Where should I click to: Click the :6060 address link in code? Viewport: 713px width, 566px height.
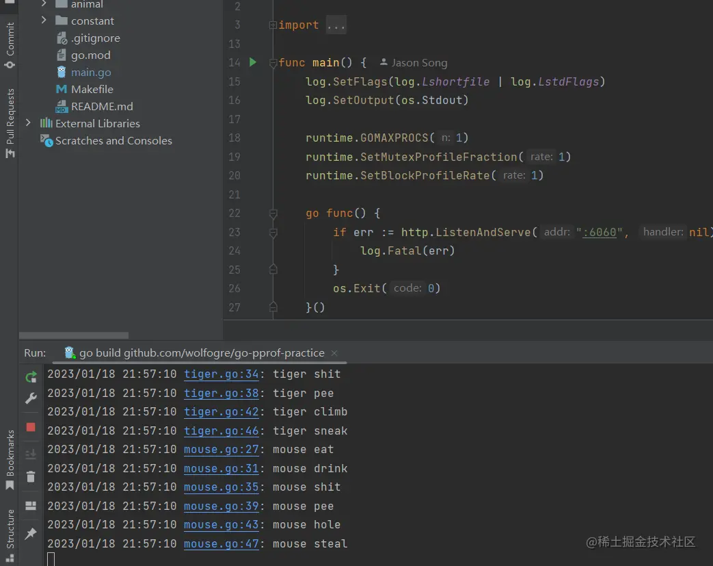(x=600, y=232)
